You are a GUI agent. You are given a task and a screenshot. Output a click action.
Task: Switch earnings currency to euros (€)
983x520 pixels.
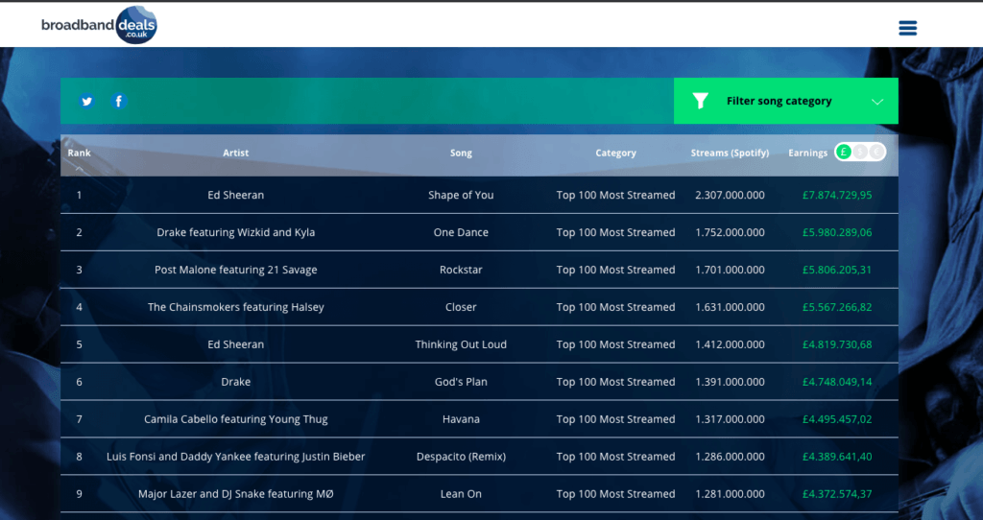point(876,153)
